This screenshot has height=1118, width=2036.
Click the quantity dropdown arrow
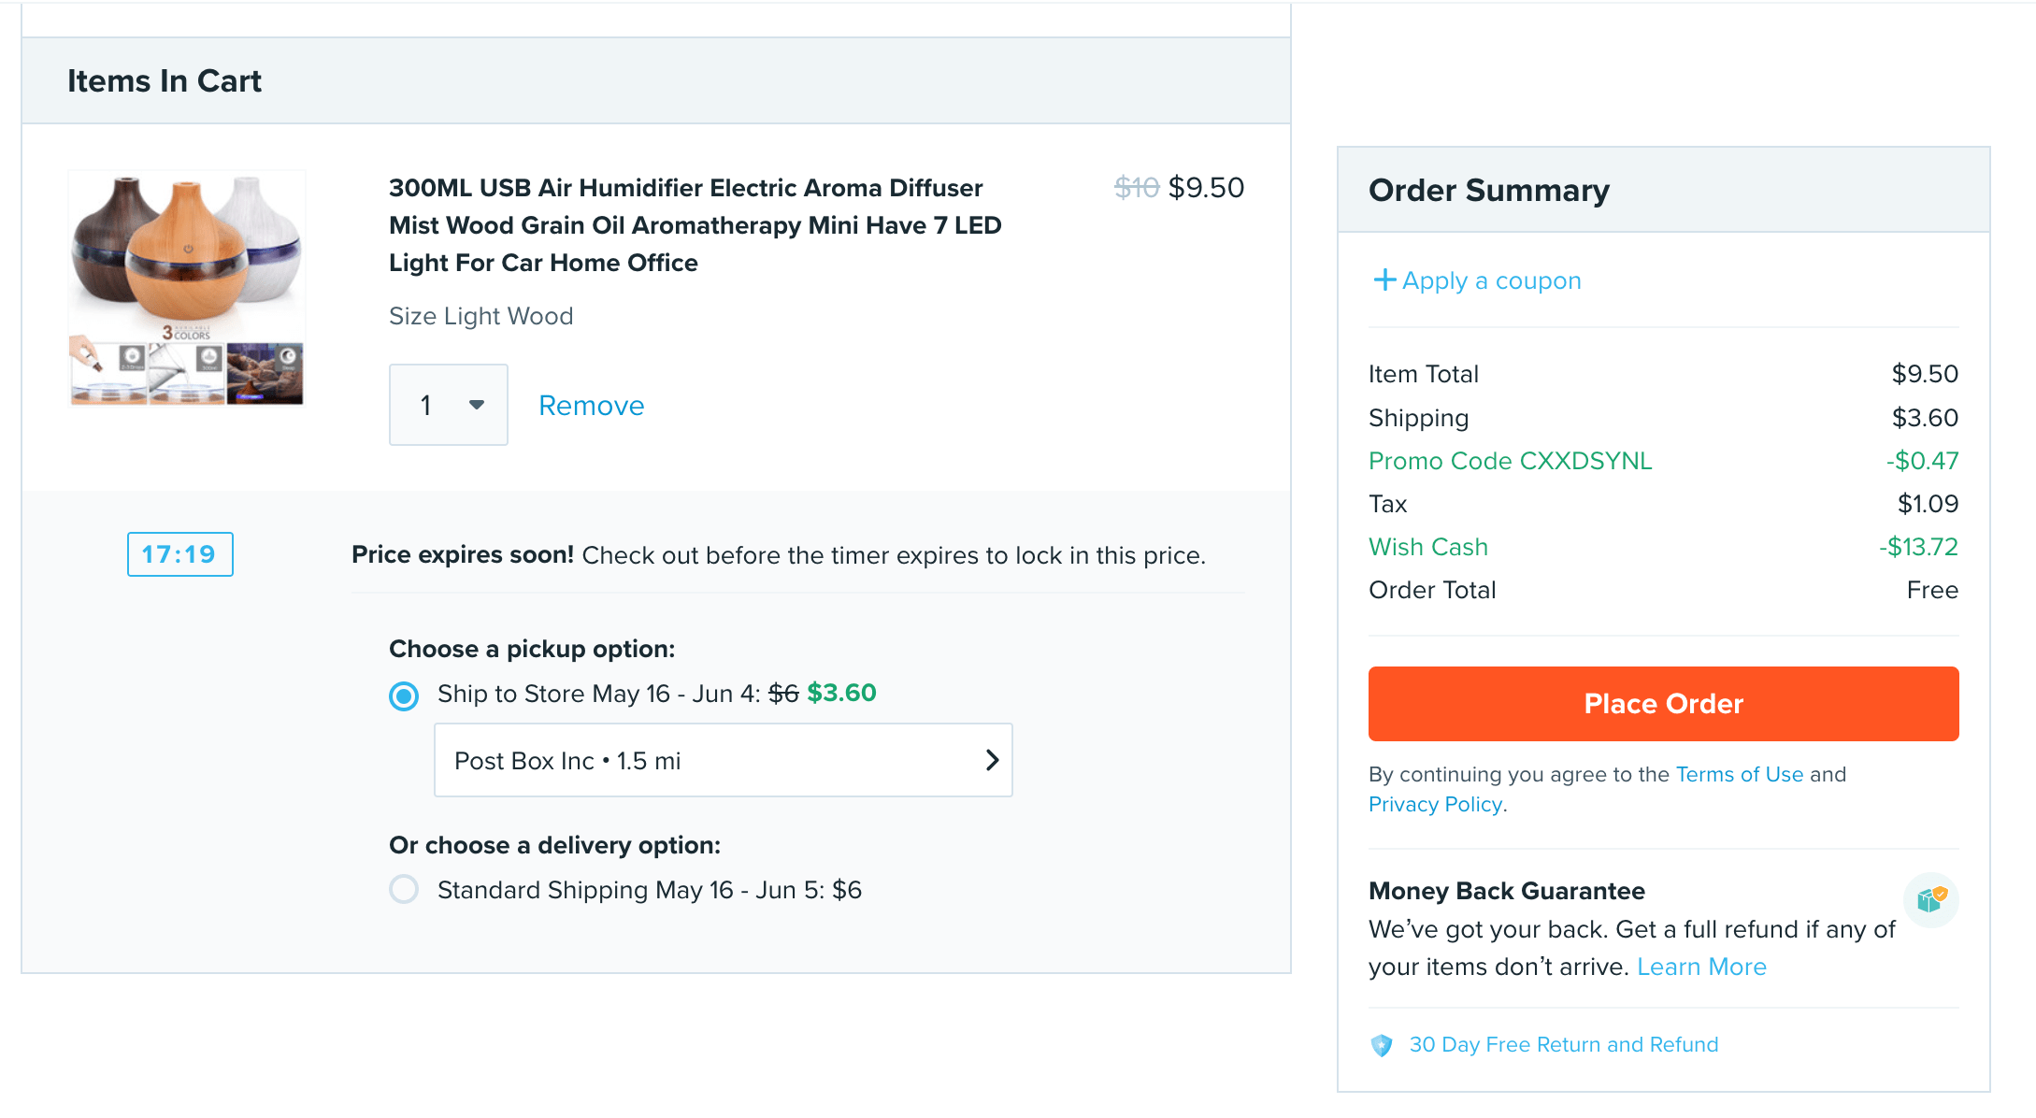477,405
